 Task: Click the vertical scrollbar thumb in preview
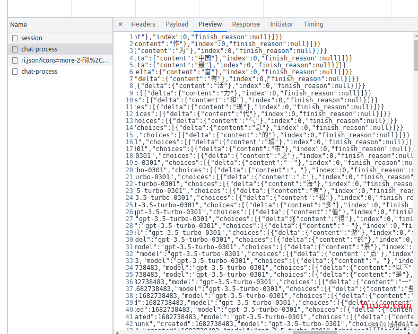click(x=415, y=55)
